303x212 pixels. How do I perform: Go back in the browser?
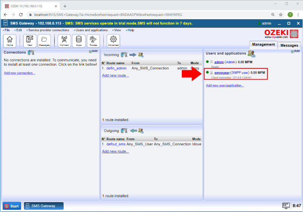point(5,15)
